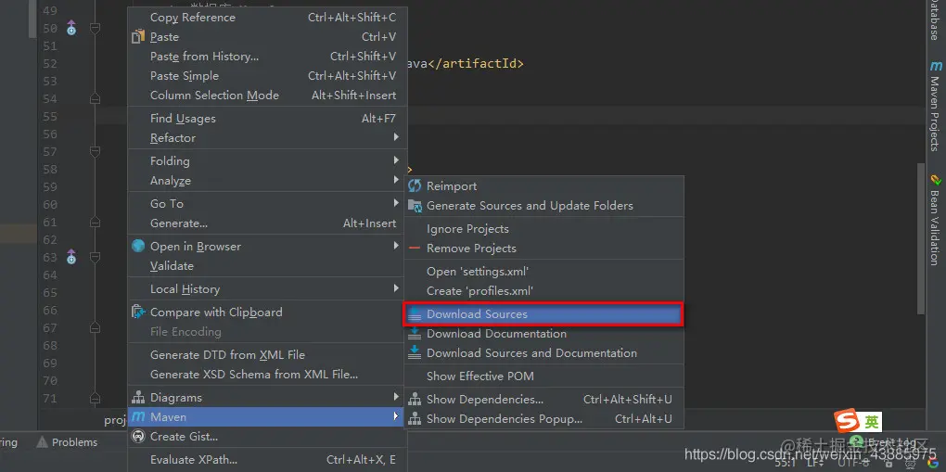Click the Download Documentation arrow icon
946x472 pixels.
415,333
